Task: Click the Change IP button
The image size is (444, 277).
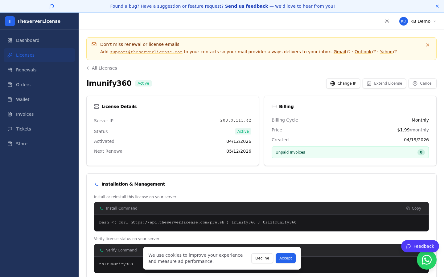Action: coord(343,83)
